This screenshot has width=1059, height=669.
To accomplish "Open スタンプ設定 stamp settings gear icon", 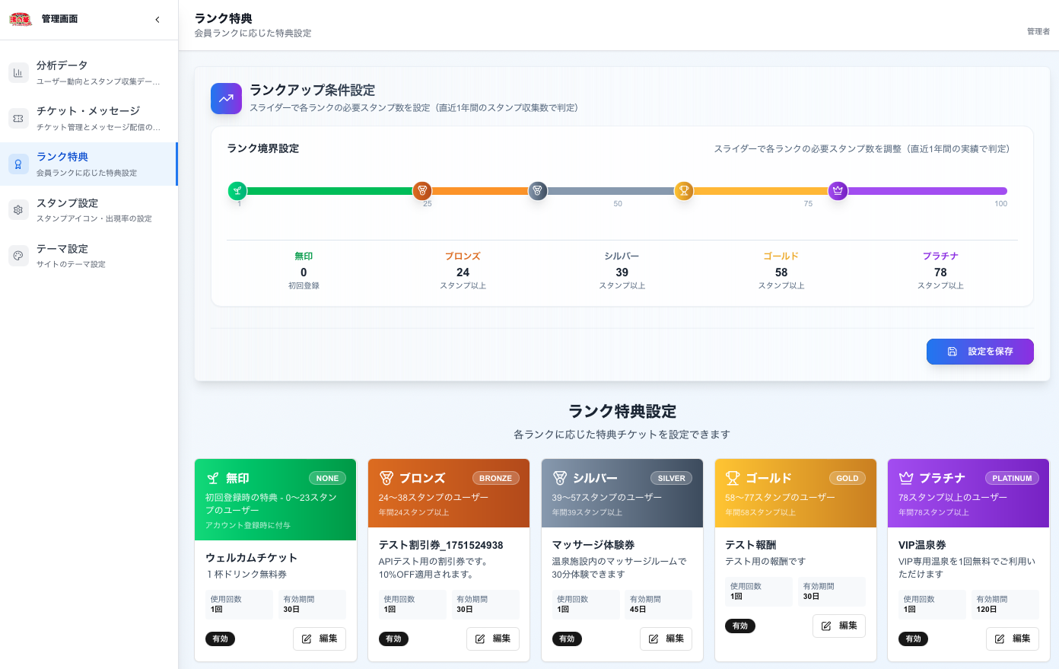I will point(17,209).
